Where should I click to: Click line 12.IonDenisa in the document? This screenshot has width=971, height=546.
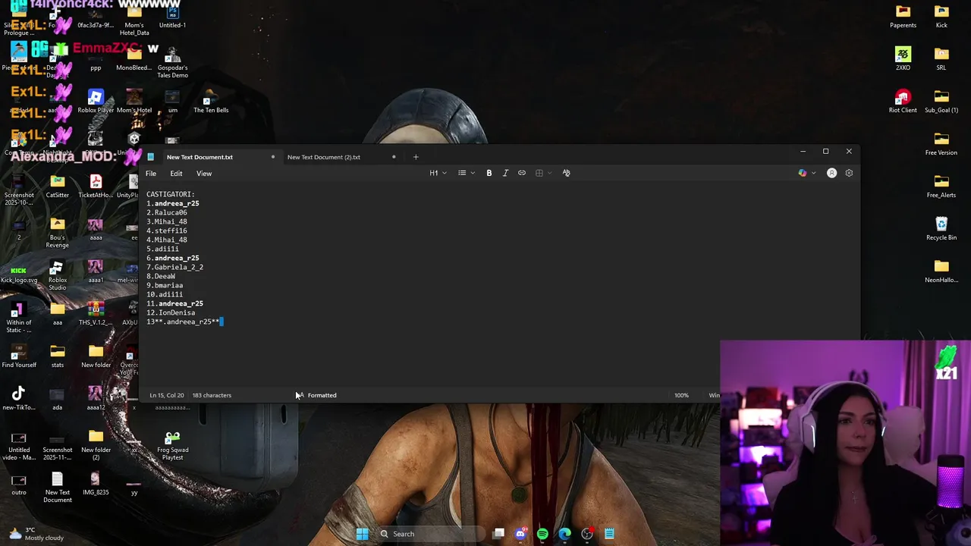point(171,312)
